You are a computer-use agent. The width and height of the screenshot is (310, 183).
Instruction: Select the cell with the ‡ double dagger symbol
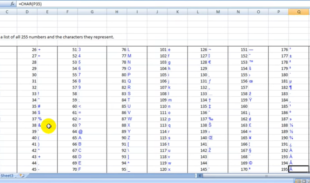pyautogui.click(x=218, y=106)
